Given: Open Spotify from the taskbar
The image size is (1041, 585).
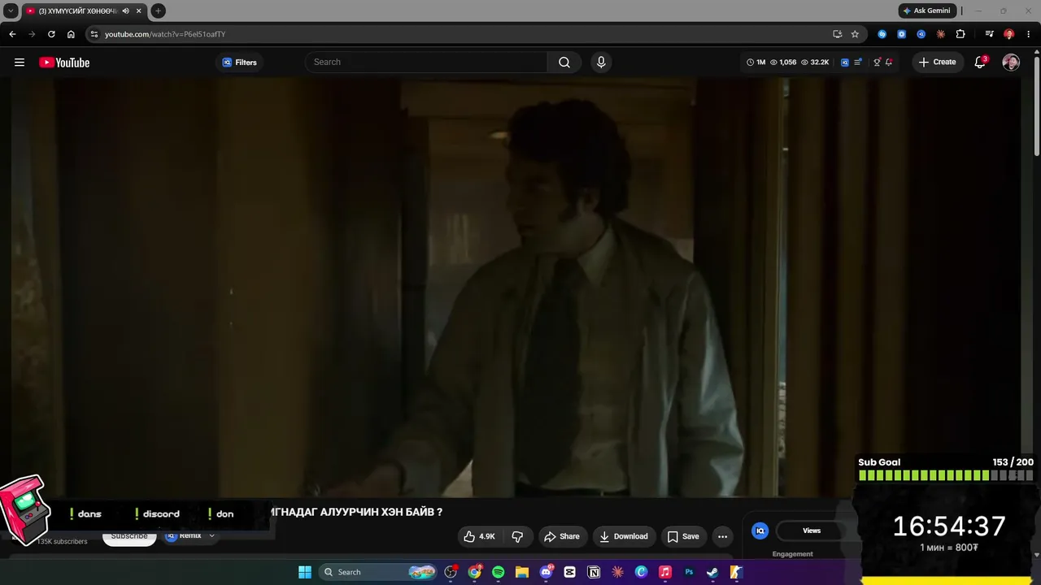Looking at the screenshot, I should tap(499, 572).
